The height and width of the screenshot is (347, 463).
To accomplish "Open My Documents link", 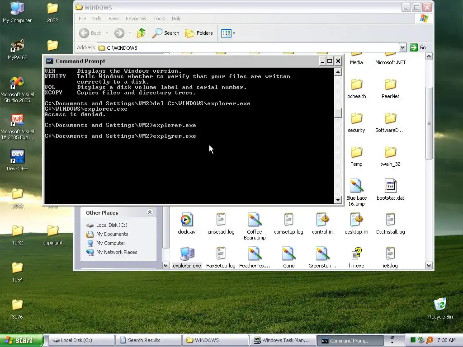I will [x=107, y=234].
